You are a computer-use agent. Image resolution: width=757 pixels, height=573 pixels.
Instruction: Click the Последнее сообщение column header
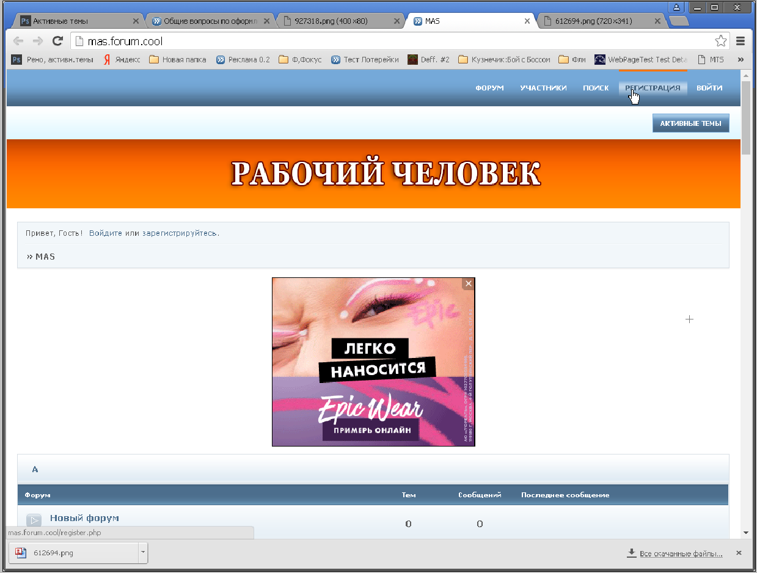[565, 495]
